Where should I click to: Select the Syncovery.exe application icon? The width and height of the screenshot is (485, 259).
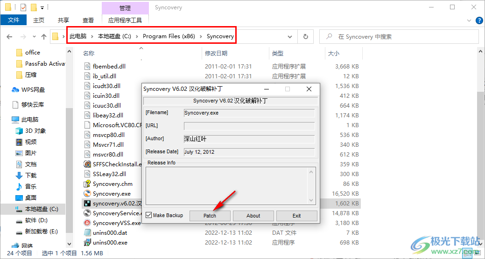coord(87,194)
